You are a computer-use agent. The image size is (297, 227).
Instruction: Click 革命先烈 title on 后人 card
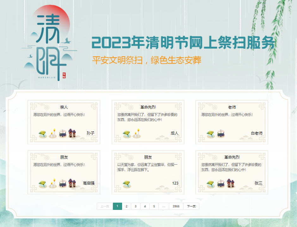click(148, 107)
